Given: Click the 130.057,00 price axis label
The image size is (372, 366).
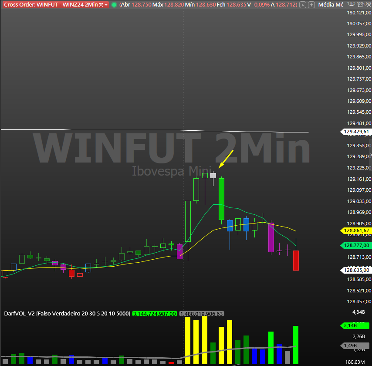Looking at the screenshot, I should click(x=359, y=24).
